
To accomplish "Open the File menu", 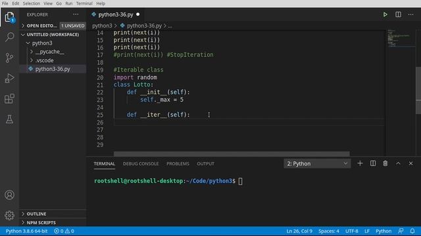I will click(5, 3).
